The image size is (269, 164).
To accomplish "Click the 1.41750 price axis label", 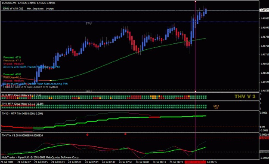I will 265,46.
